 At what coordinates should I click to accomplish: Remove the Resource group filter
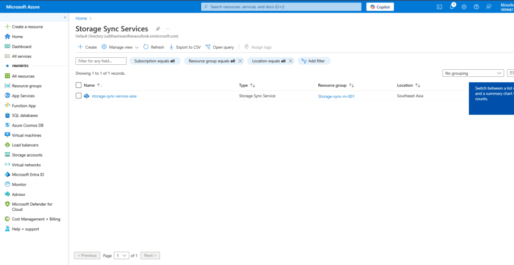pos(240,61)
